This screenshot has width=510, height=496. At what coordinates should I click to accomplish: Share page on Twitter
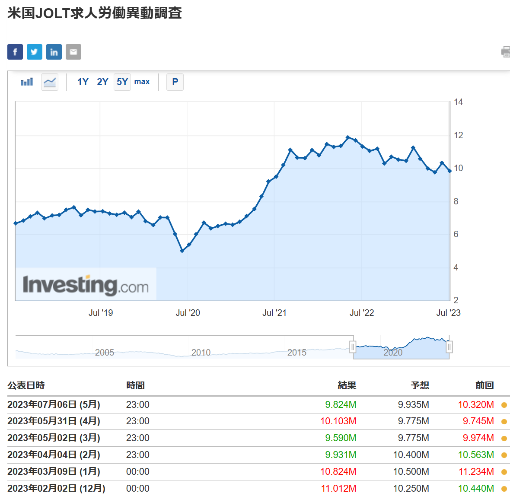click(35, 52)
